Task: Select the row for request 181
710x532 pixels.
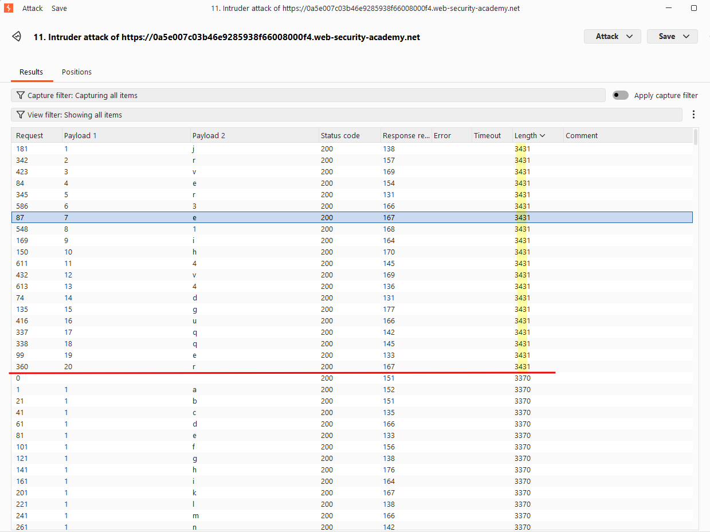Action: (352, 148)
